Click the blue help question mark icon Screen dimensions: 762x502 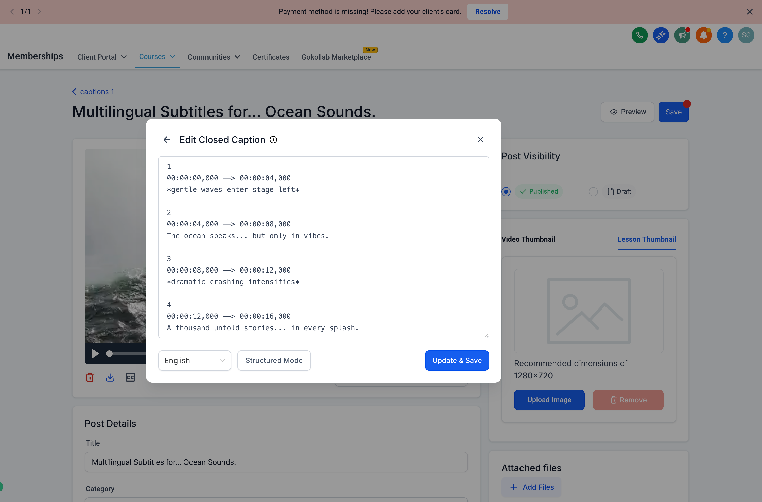point(724,35)
